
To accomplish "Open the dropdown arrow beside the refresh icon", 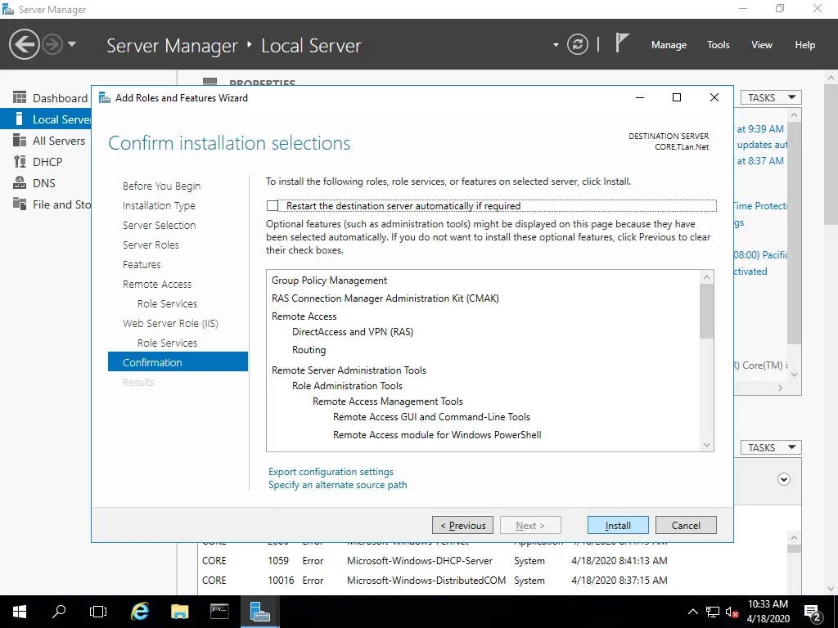I will point(556,45).
